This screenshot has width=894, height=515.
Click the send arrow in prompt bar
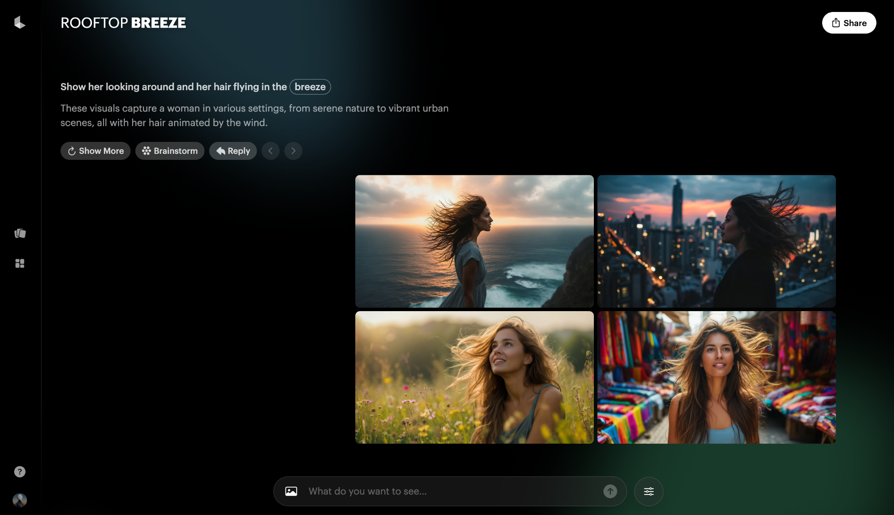tap(610, 491)
